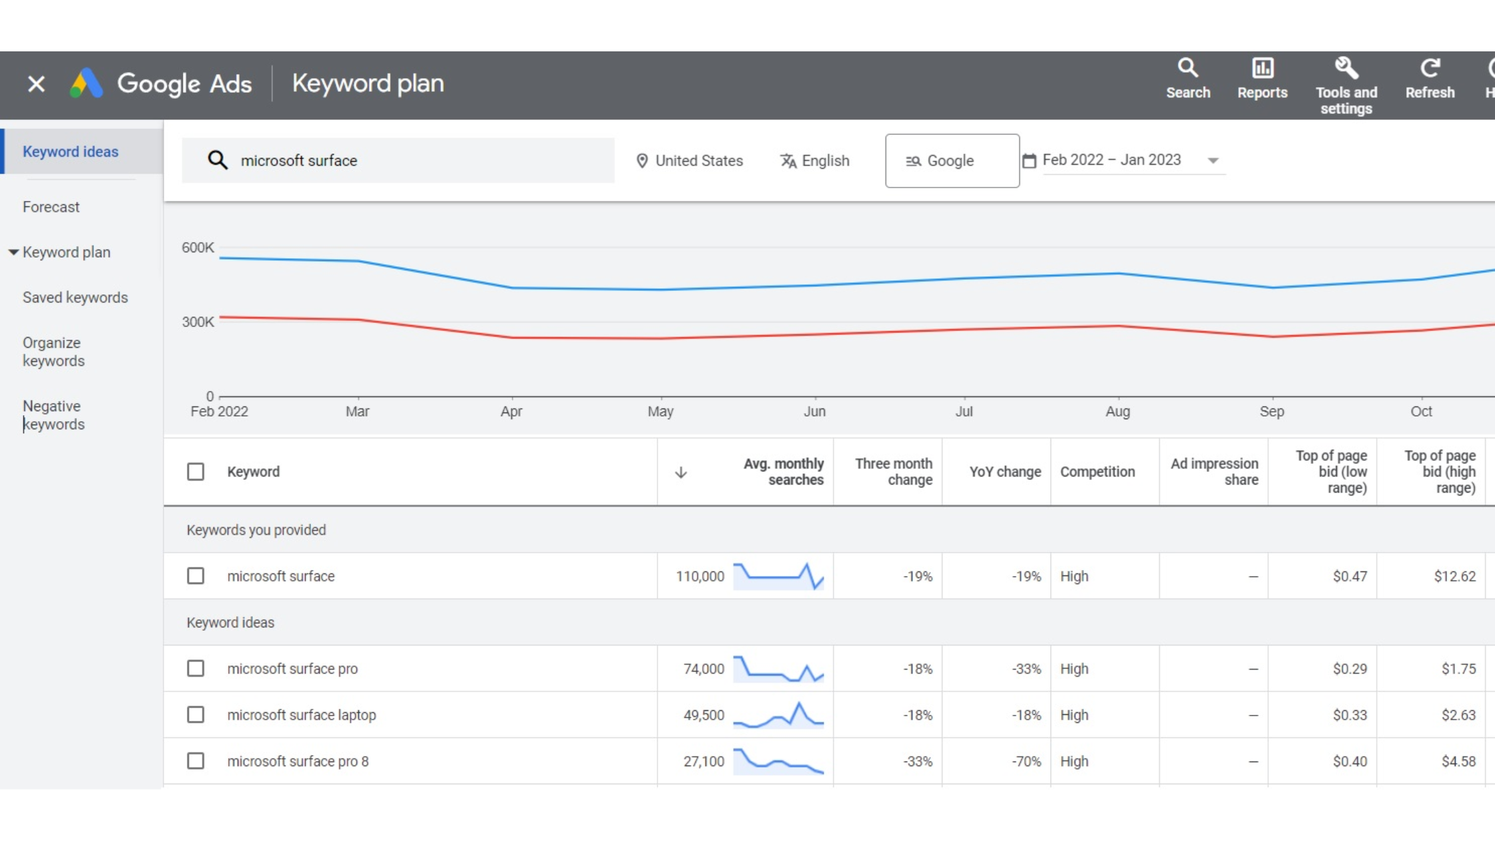Image resolution: width=1495 pixels, height=841 pixels.
Task: Click the $0.47 low range bid
Action: (1350, 576)
